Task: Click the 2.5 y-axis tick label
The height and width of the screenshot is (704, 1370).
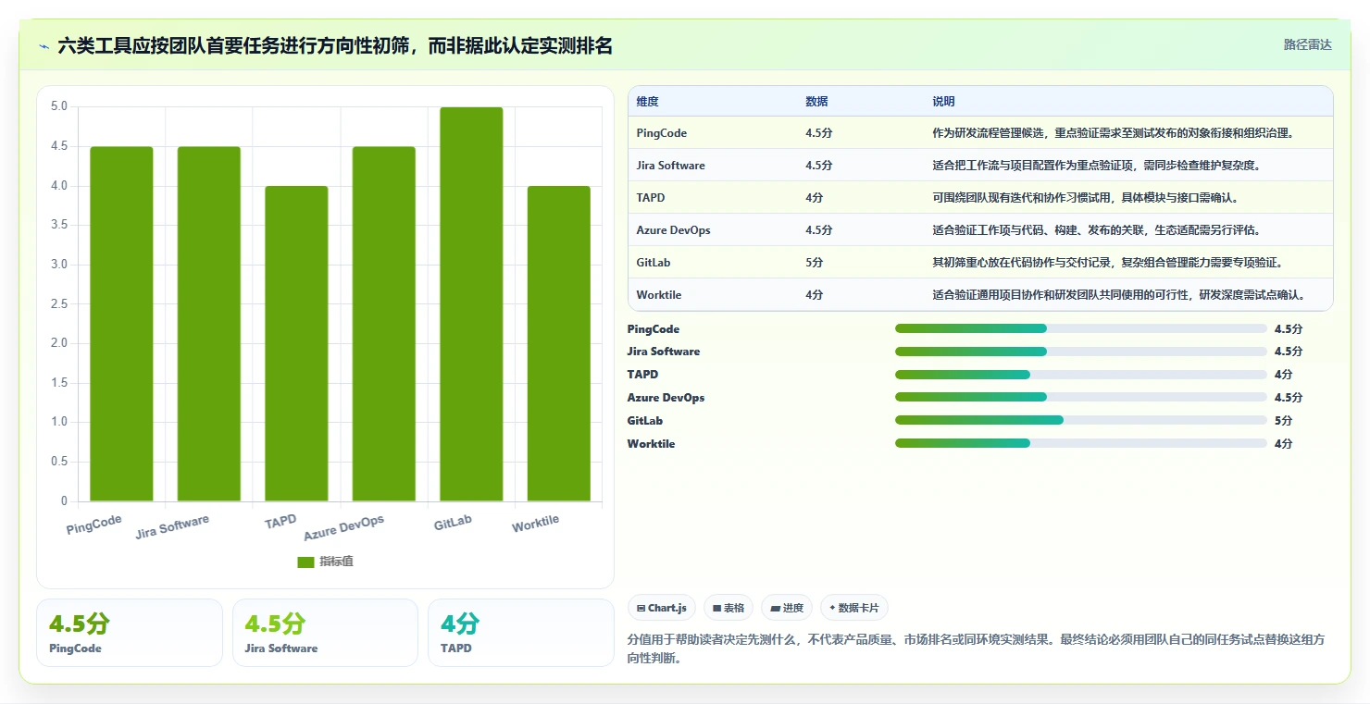Action: pyautogui.click(x=58, y=303)
